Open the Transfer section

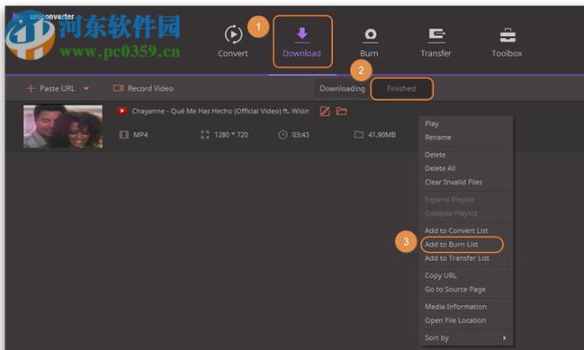(x=436, y=42)
